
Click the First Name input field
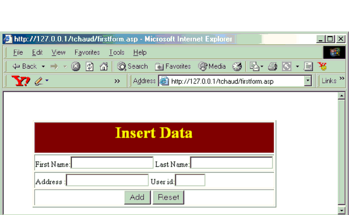[112, 163]
